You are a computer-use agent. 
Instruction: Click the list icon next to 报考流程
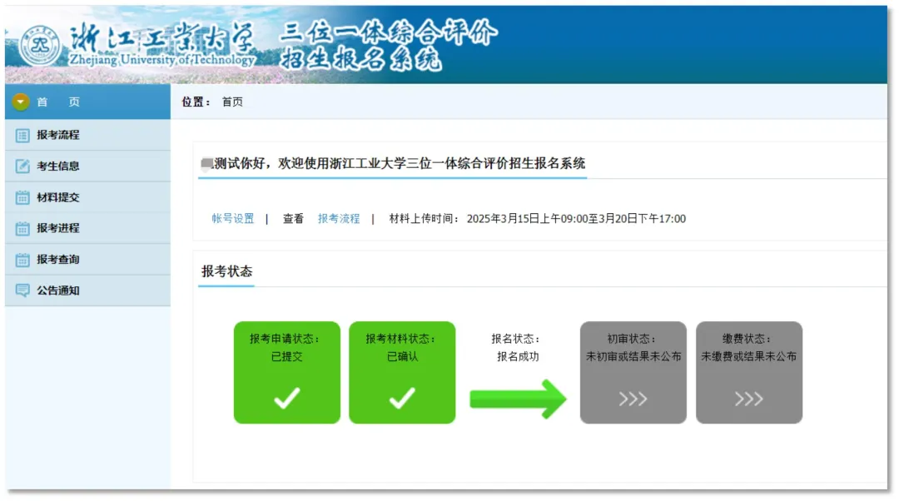22,136
